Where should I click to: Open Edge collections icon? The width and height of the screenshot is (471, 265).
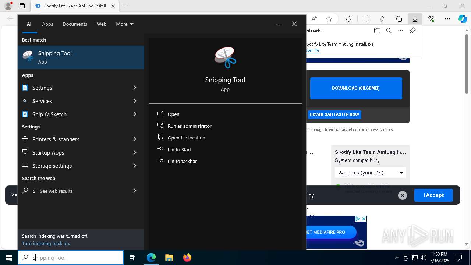coord(399,19)
